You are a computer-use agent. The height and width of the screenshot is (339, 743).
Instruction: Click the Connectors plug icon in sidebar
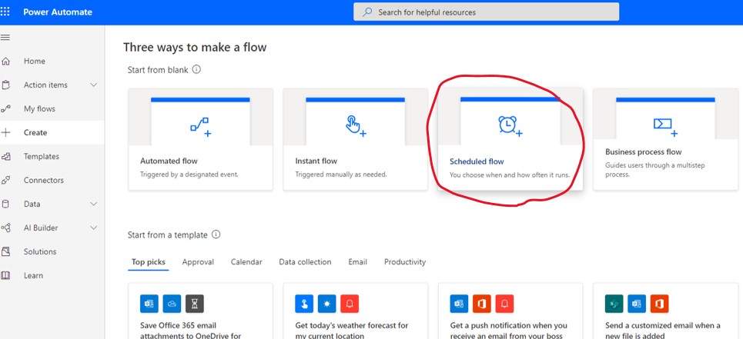click(5, 180)
